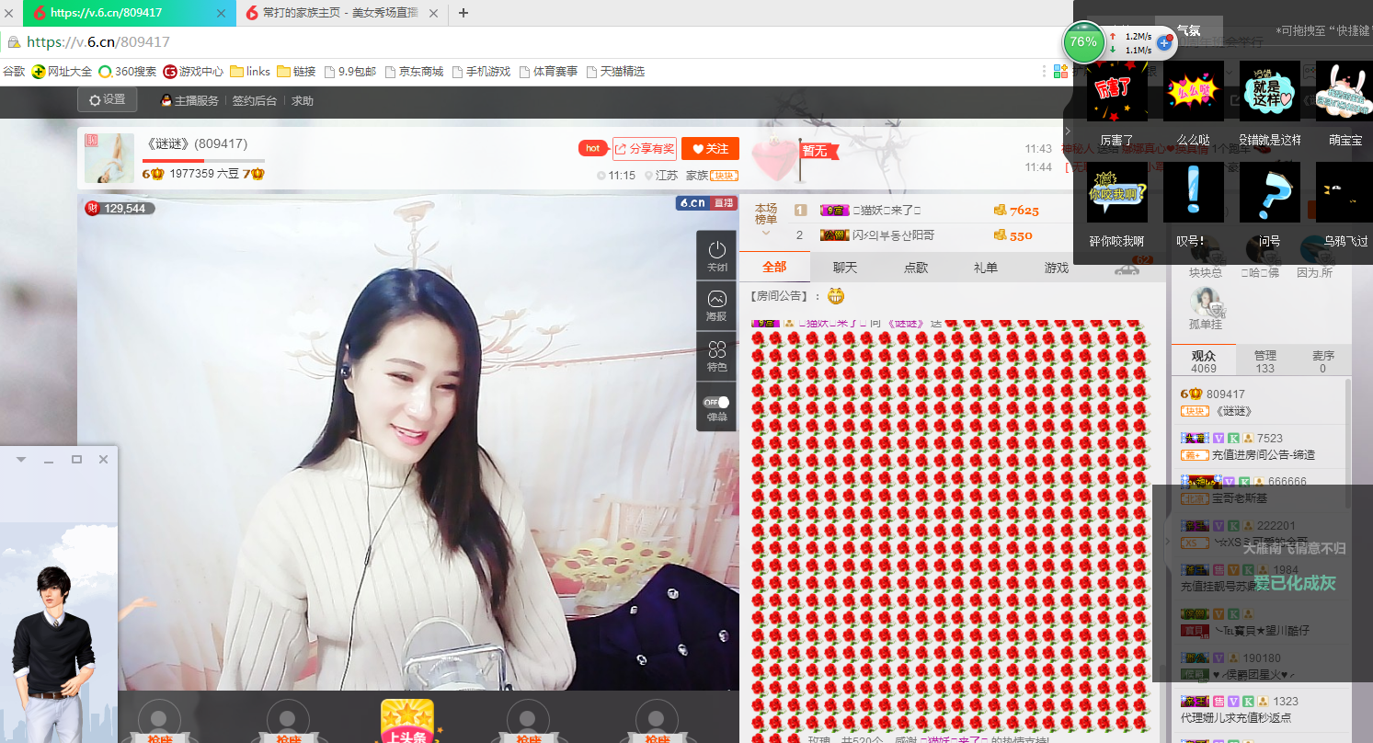1373x743 pixels.
Task: Click the 块块 family tag next to 家族
Action: [x=725, y=176]
